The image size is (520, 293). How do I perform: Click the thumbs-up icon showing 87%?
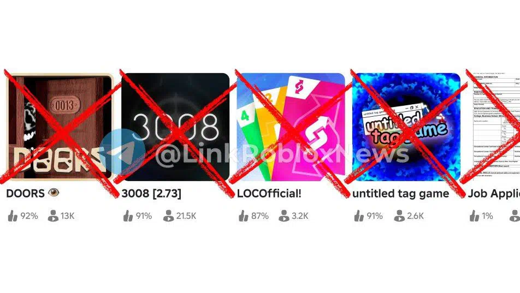click(x=244, y=216)
